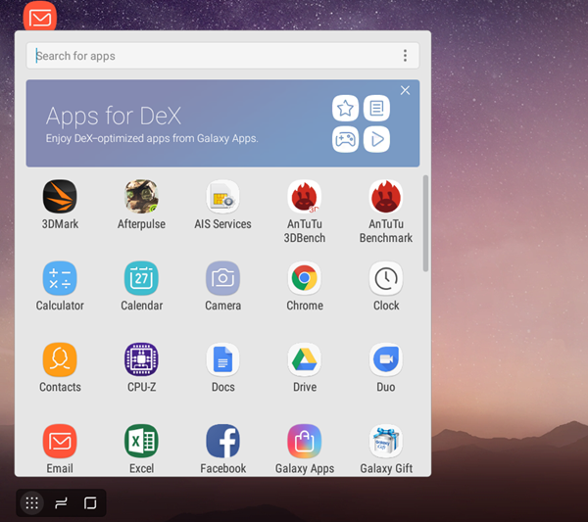
Task: Click the play icon in DeX banner
Action: pos(376,139)
